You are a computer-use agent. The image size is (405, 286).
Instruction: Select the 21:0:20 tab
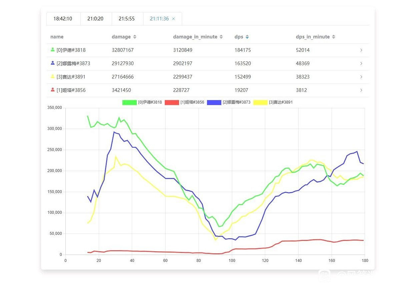[95, 19]
